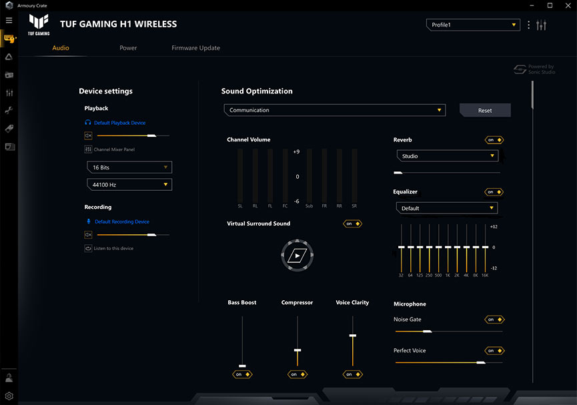Click the Channel Mixer Panel label
This screenshot has width=577, height=405.
click(114, 149)
